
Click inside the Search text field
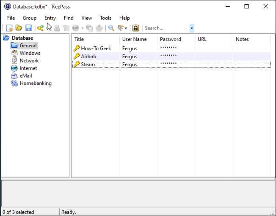(x=165, y=28)
